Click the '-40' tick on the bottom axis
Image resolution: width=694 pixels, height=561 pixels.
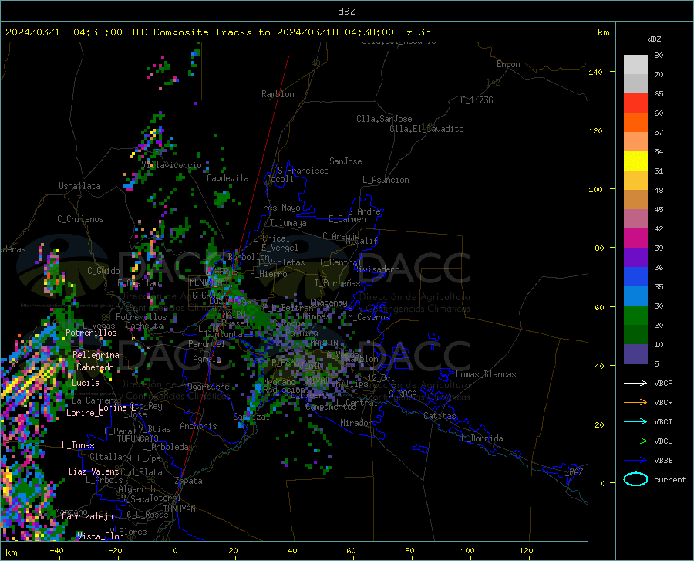pyautogui.click(x=56, y=550)
